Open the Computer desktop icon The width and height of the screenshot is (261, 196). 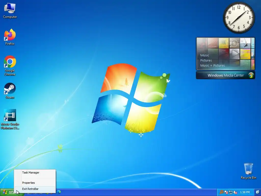10,10
